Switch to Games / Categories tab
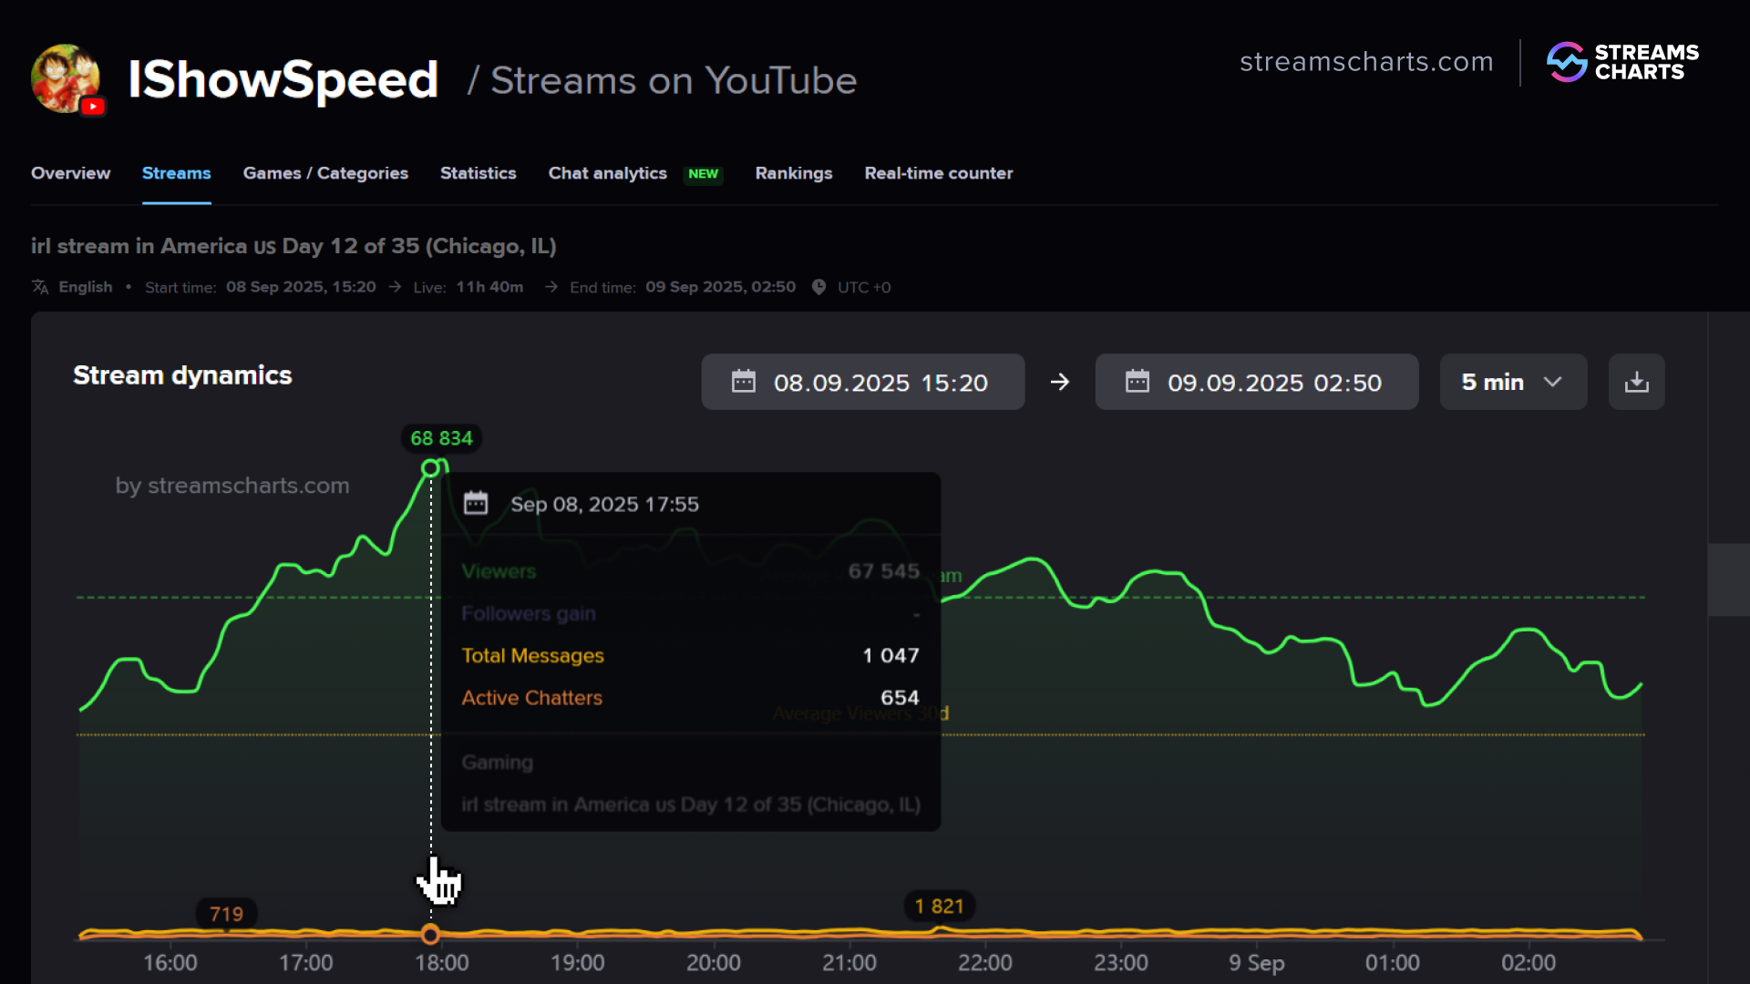 point(325,173)
